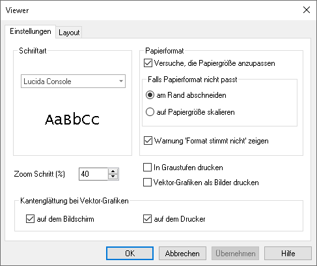Uncheck 'Versuche, die Papiergröße anzupassen'

click(x=148, y=63)
